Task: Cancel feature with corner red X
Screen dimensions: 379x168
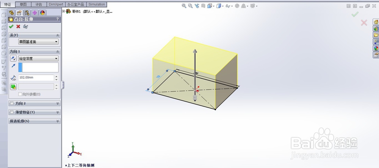Action: click(364, 23)
